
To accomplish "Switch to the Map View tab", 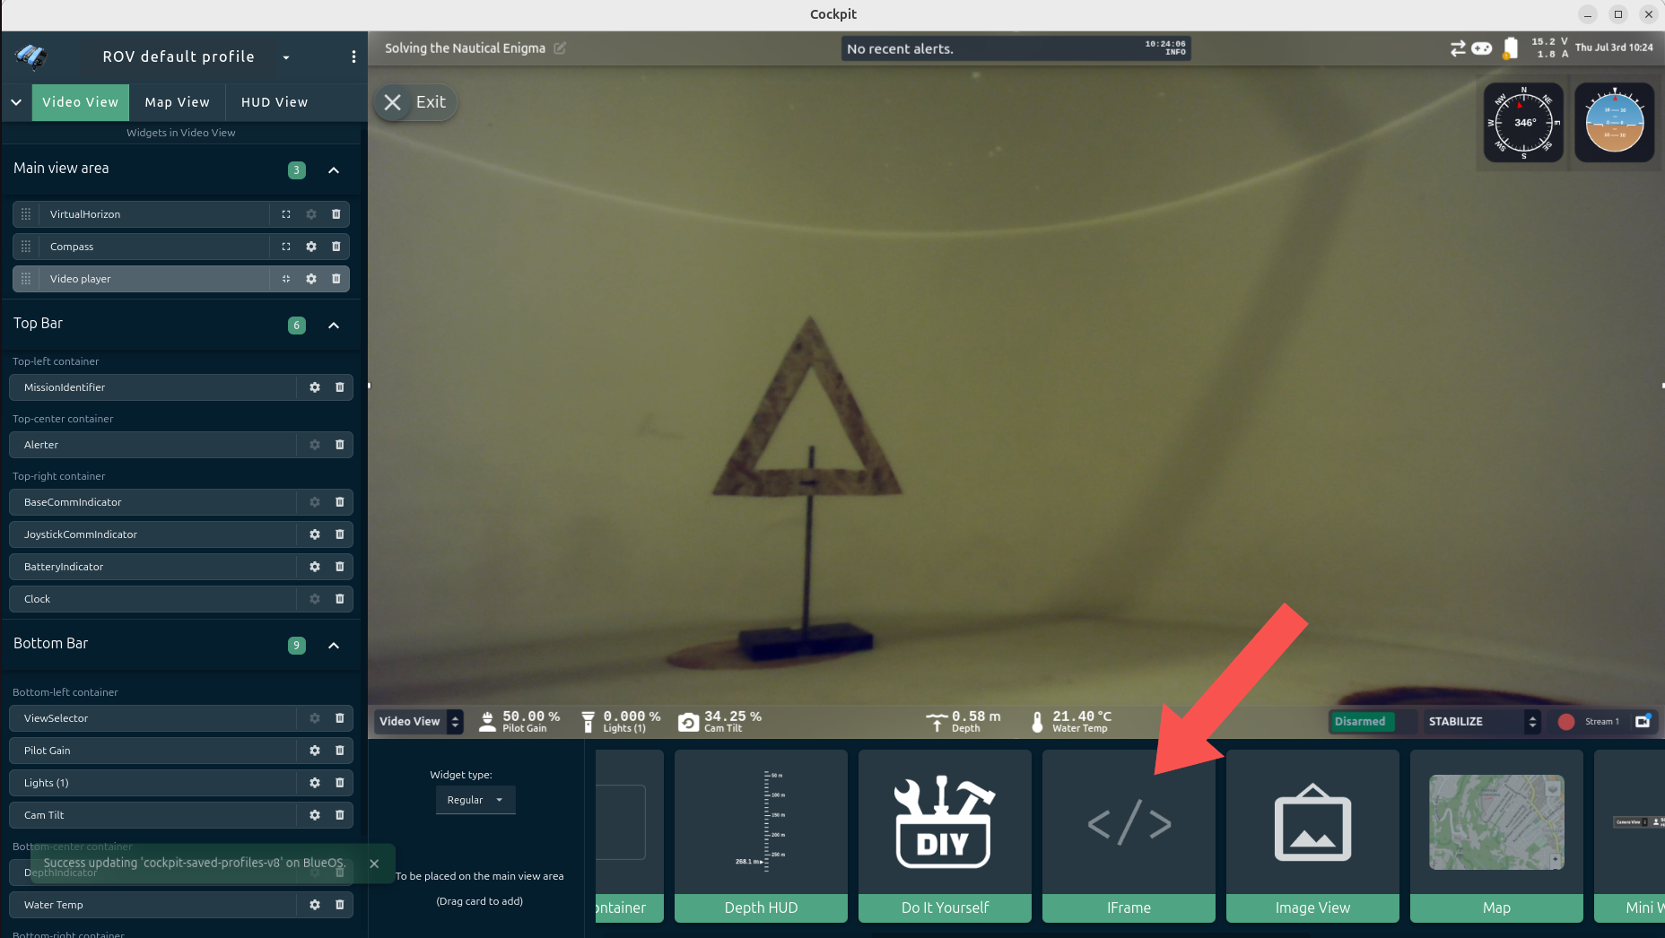I will point(177,102).
